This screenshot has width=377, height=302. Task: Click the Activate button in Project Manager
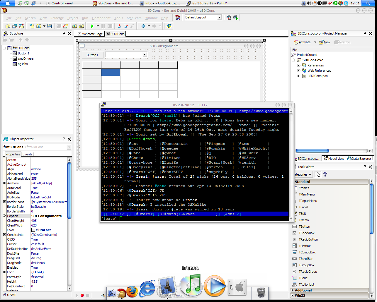click(302, 42)
